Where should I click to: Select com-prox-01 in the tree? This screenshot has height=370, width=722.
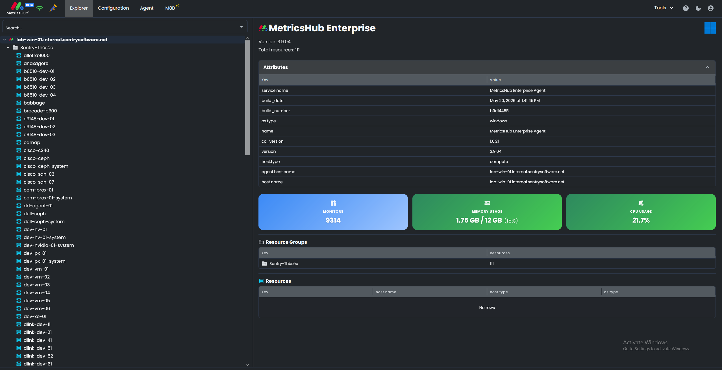(x=38, y=190)
